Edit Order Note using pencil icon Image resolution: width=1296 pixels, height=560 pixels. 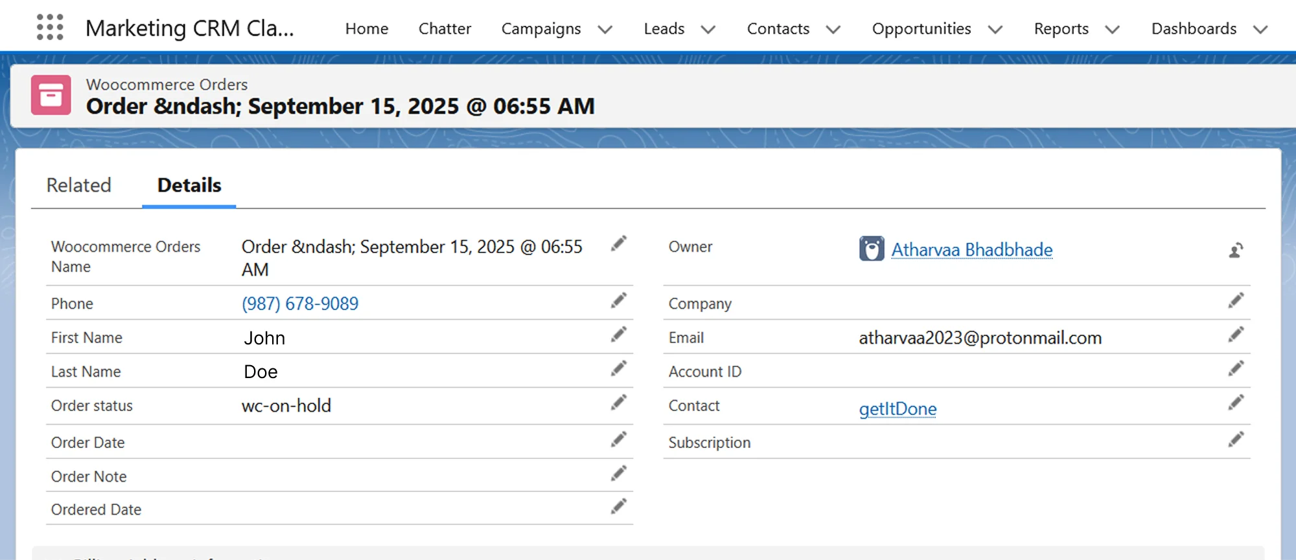click(619, 474)
